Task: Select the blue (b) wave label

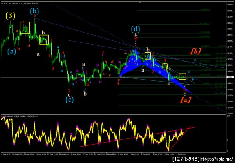Action: (x=34, y=11)
